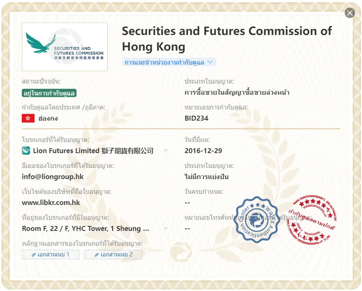Viewport: 362px width, 291px height.
Task: Expand the การแนะนำหน่วยงานกำกับดูแล dropdown
Action: click(169, 62)
